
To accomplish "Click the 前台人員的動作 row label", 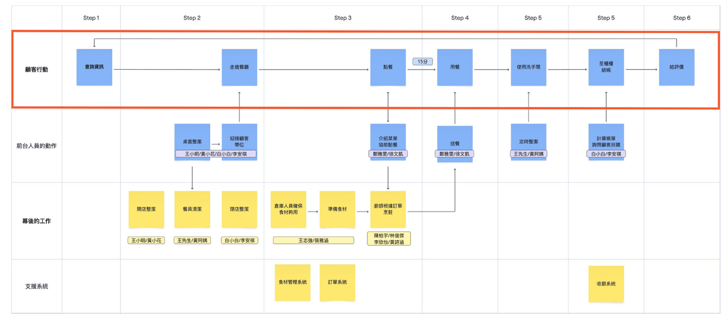I will (37, 146).
